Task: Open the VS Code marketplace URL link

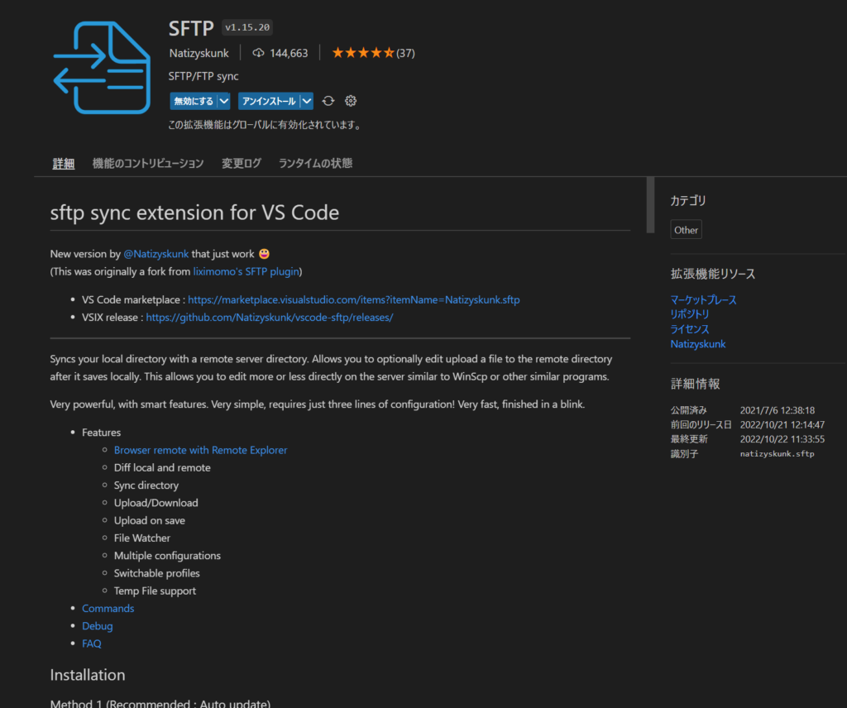Action: [353, 299]
